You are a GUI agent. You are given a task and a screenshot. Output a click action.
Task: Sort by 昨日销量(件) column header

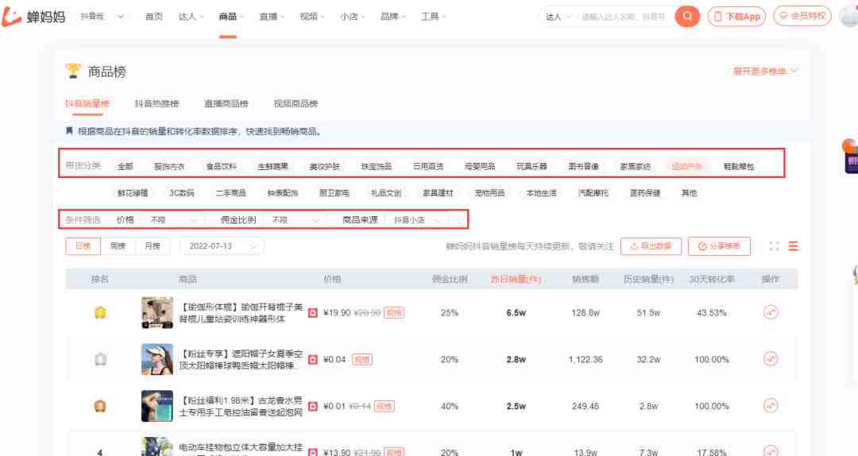516,279
